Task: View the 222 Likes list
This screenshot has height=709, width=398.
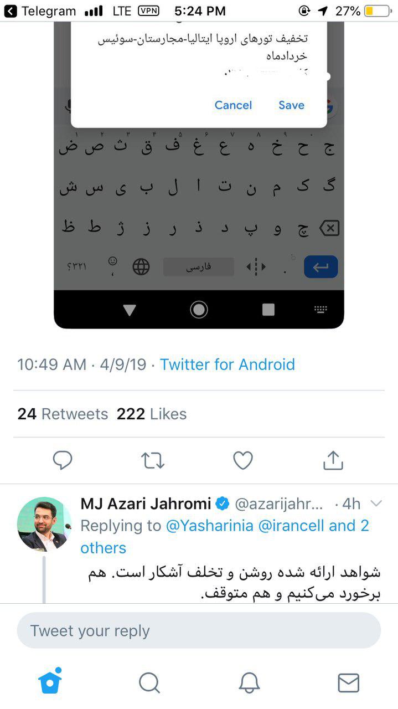Action: click(x=152, y=414)
